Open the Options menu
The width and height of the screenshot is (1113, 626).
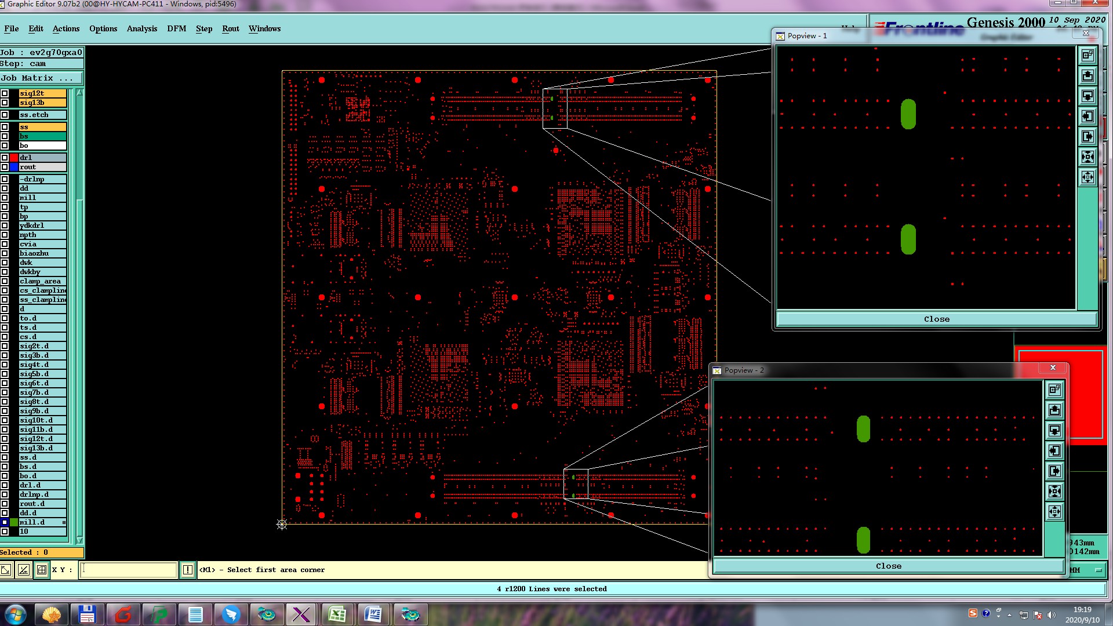click(x=103, y=28)
